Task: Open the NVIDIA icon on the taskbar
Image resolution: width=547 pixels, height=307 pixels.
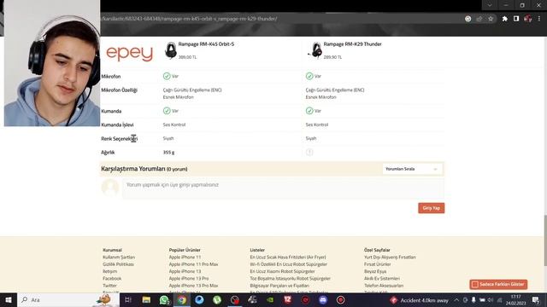Action: [x=270, y=299]
